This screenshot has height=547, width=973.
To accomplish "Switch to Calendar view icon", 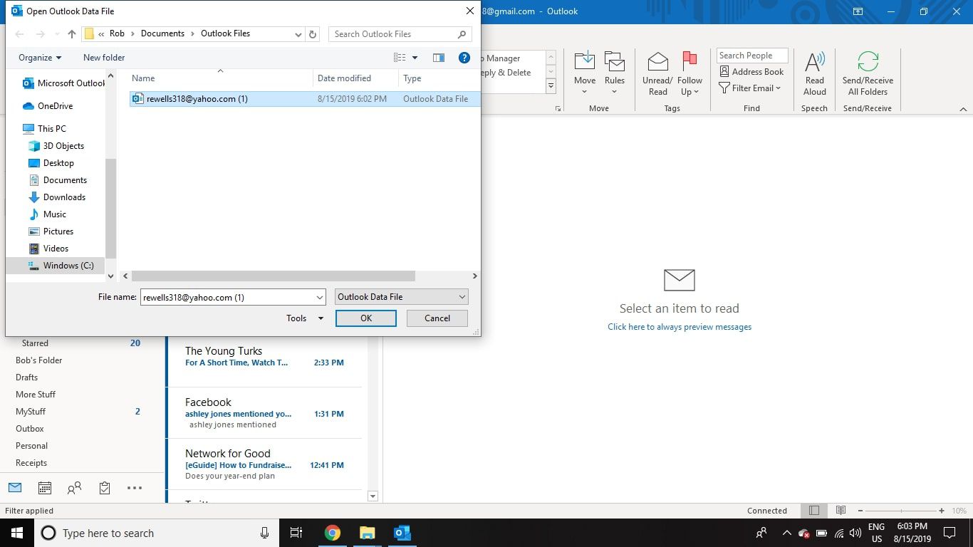I will point(45,488).
